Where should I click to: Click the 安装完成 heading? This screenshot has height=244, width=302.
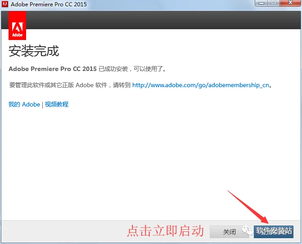(x=34, y=51)
